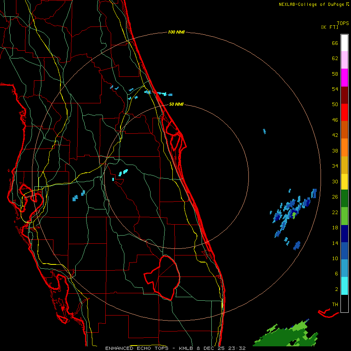This screenshot has height=351, width=351.
Task: Click the bright red legend swatch
Action: [x=344, y=112]
